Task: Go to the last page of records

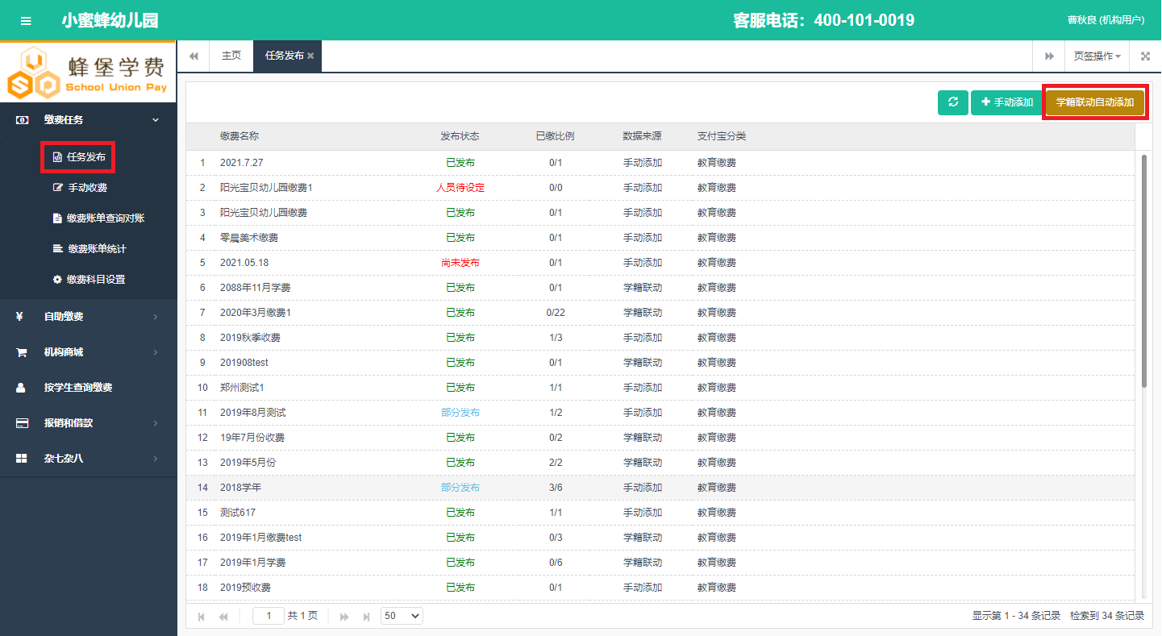Action: (367, 617)
